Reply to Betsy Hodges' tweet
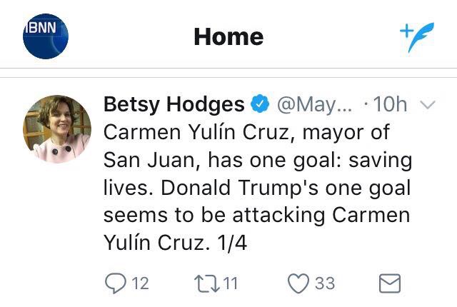This screenshot has width=457, height=307. pyautogui.click(x=116, y=283)
